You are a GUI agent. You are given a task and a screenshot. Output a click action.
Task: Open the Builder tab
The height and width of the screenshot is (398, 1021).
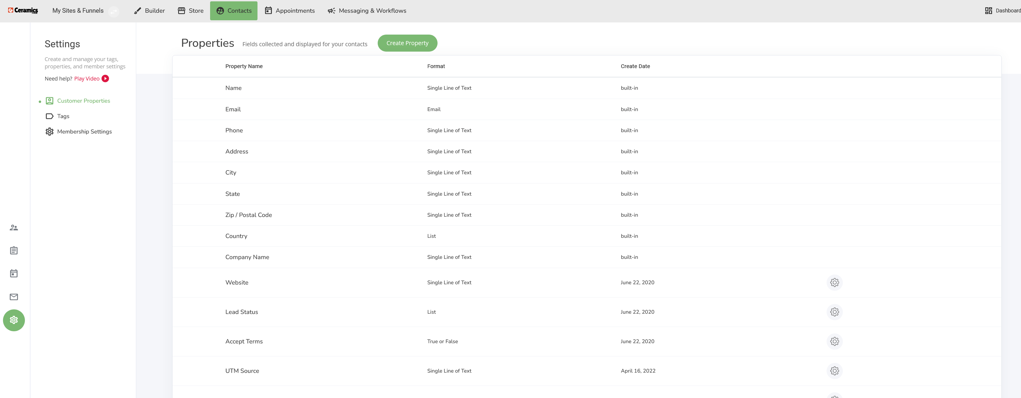pos(149,11)
